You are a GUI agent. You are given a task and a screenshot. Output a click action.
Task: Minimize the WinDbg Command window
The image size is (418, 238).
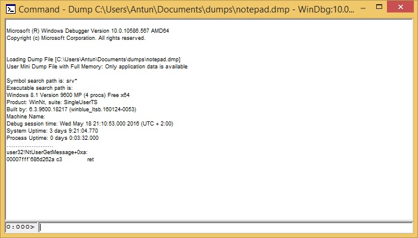[363, 8]
